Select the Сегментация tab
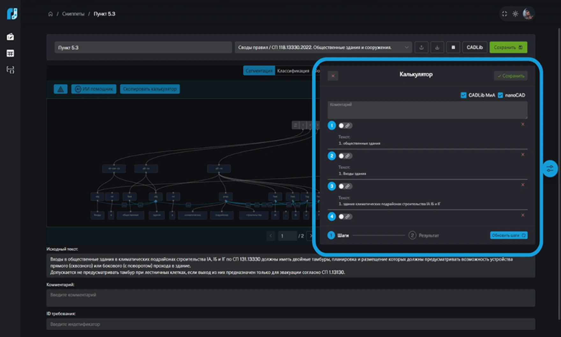This screenshot has height=337, width=561. pyautogui.click(x=259, y=71)
